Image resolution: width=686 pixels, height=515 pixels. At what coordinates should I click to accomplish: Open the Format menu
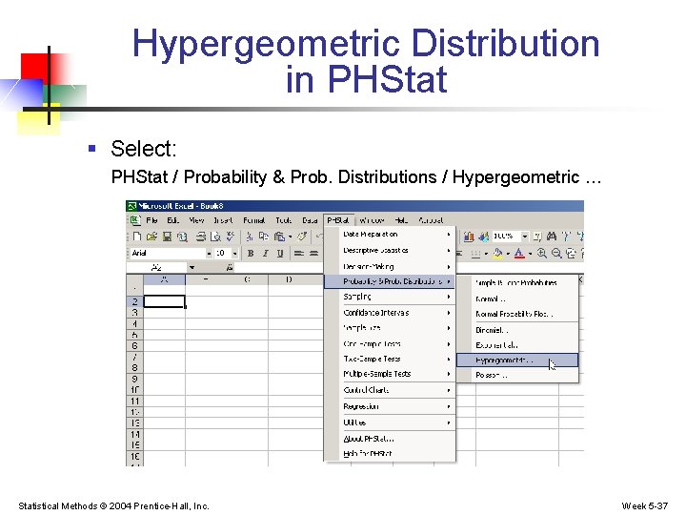[253, 220]
